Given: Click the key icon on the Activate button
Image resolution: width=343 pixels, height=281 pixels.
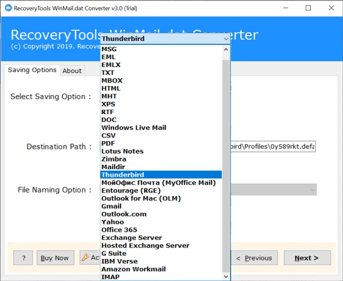Looking at the screenshot, I should click(x=84, y=257).
